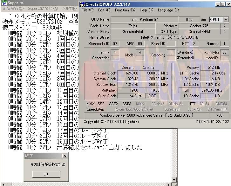Click the Super Pi horizontal scrollbar left arrow

pyautogui.click(x=4, y=184)
